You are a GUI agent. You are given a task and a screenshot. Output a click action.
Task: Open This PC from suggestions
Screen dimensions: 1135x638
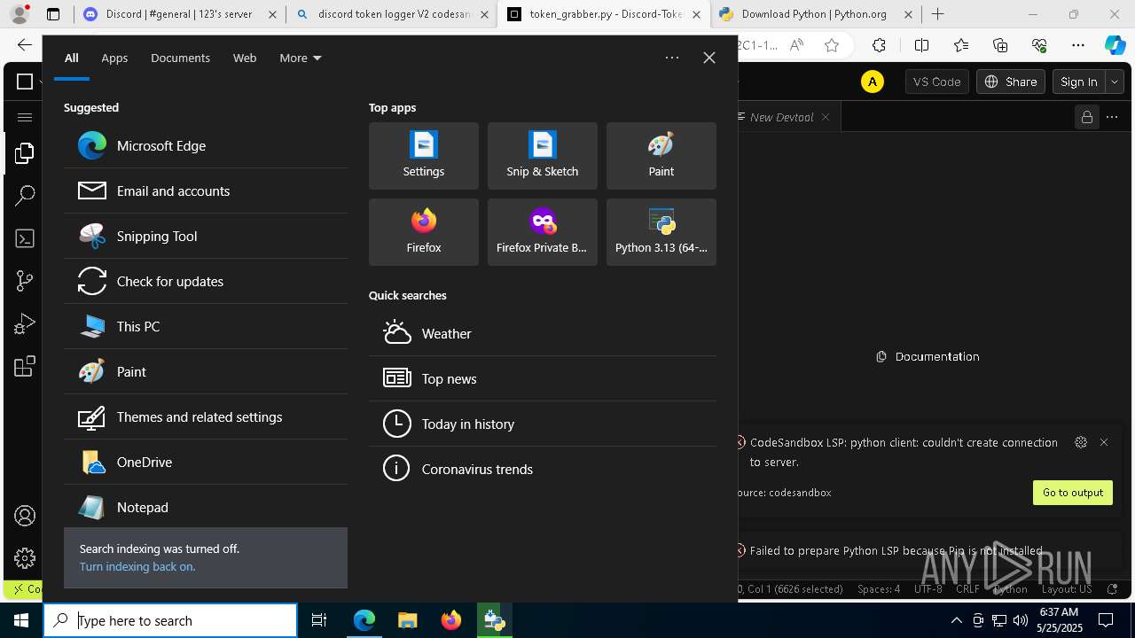point(206,326)
